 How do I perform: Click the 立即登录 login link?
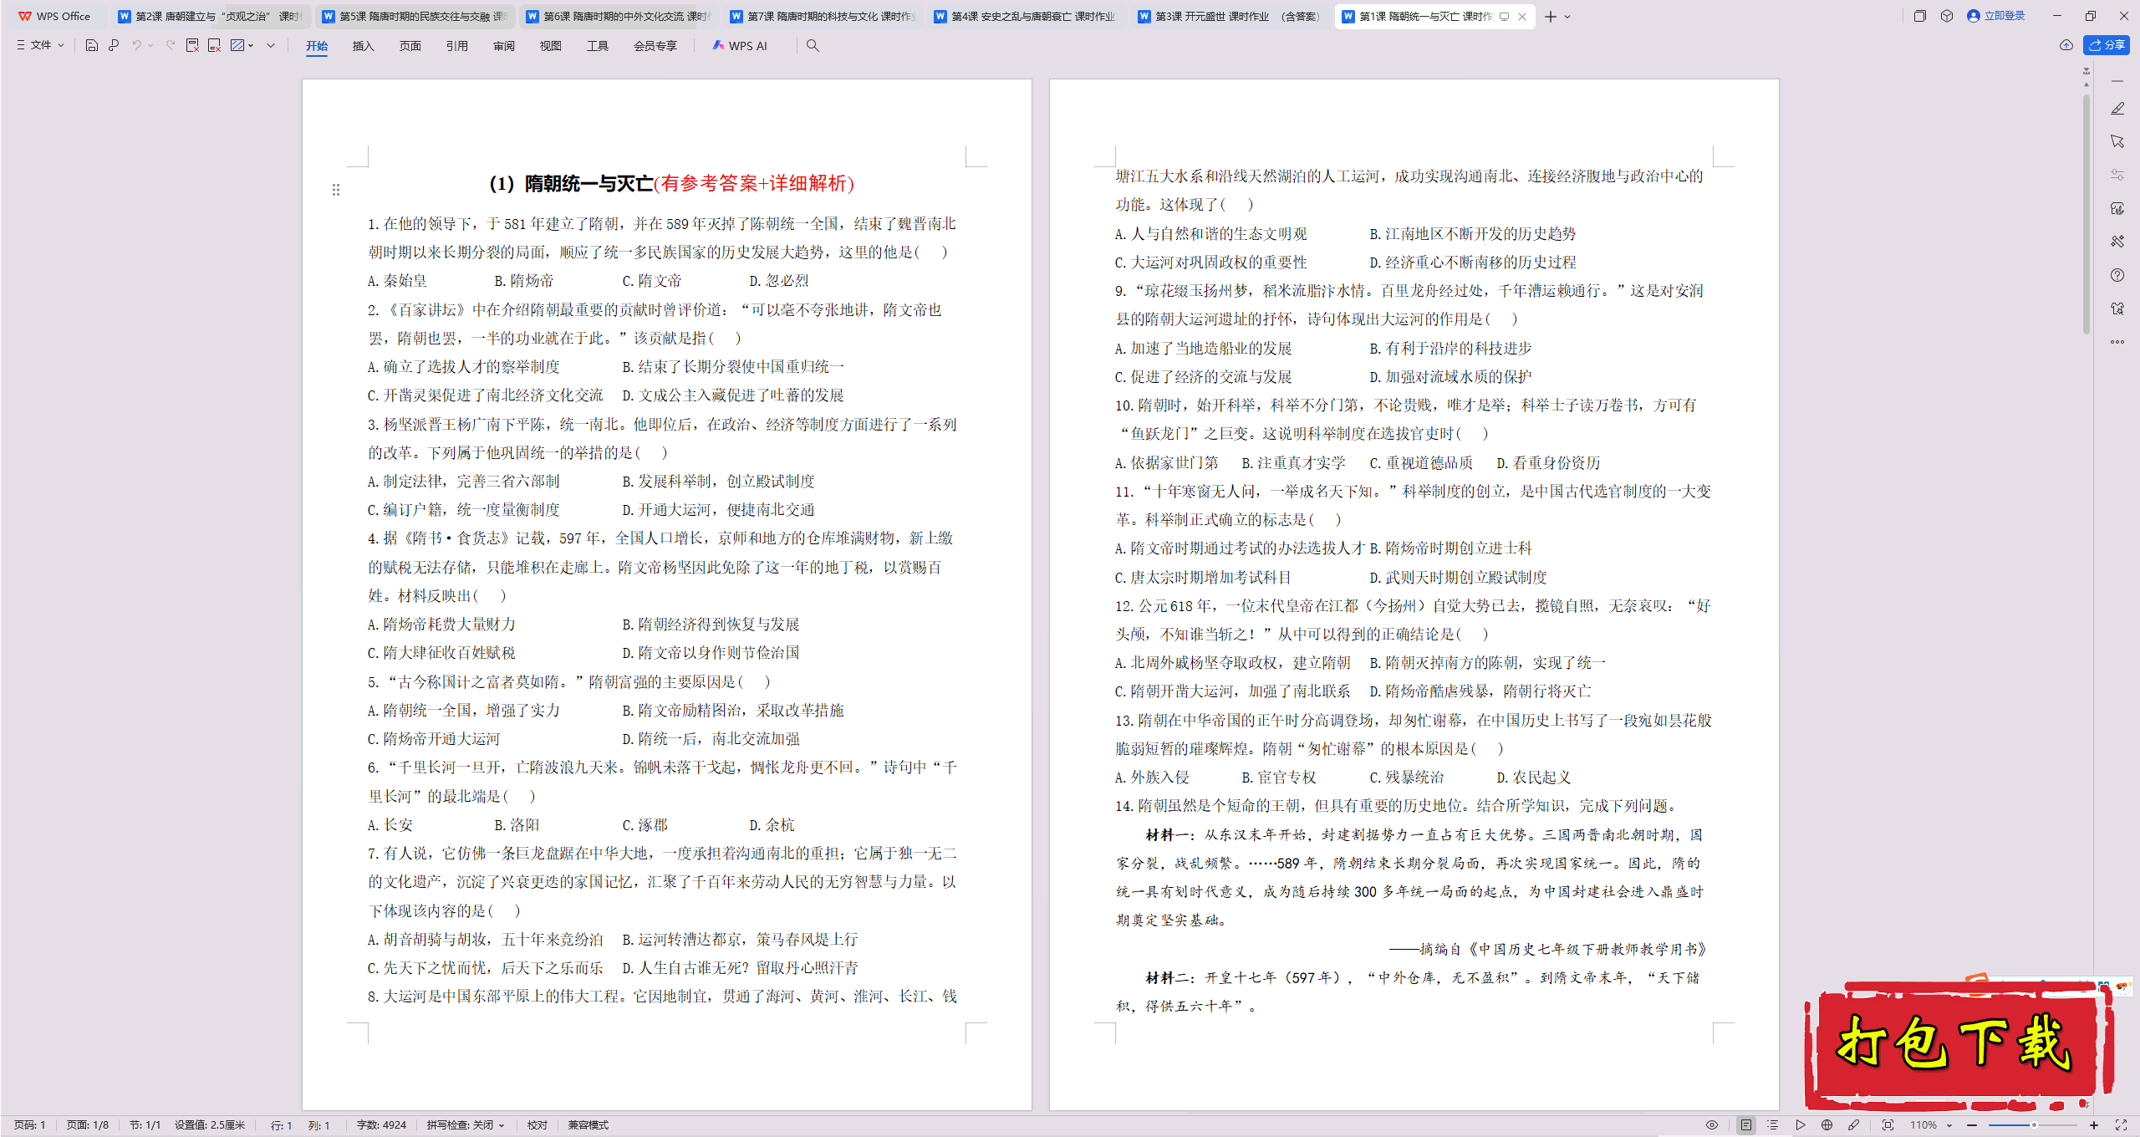tap(1996, 16)
